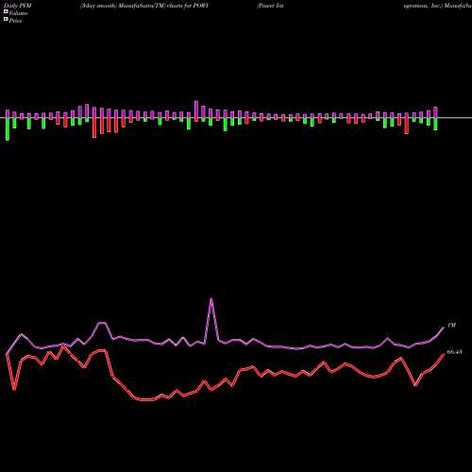Select the 'Volume' legend label
Screen dimensions: 472x472
[18, 13]
